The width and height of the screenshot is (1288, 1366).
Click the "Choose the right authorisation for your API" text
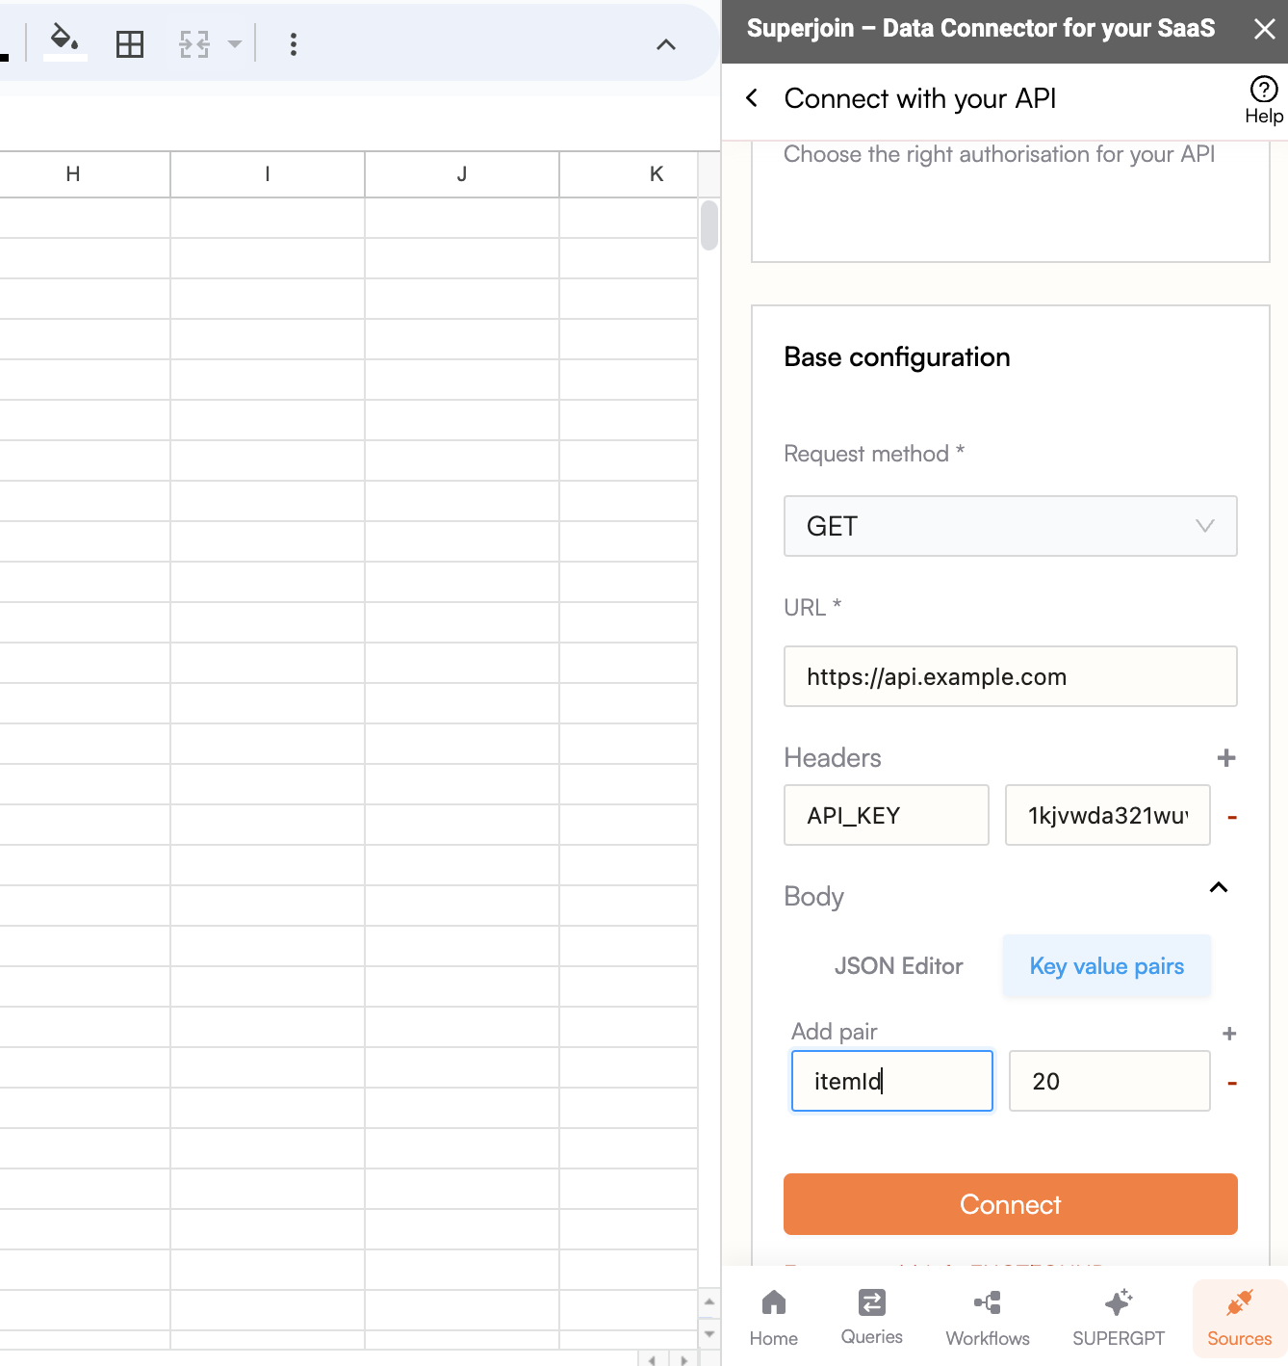click(x=999, y=154)
